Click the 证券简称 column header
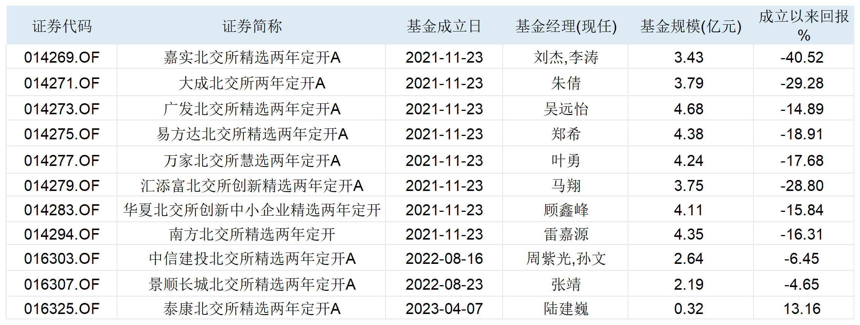The width and height of the screenshot is (860, 325). pos(252,26)
